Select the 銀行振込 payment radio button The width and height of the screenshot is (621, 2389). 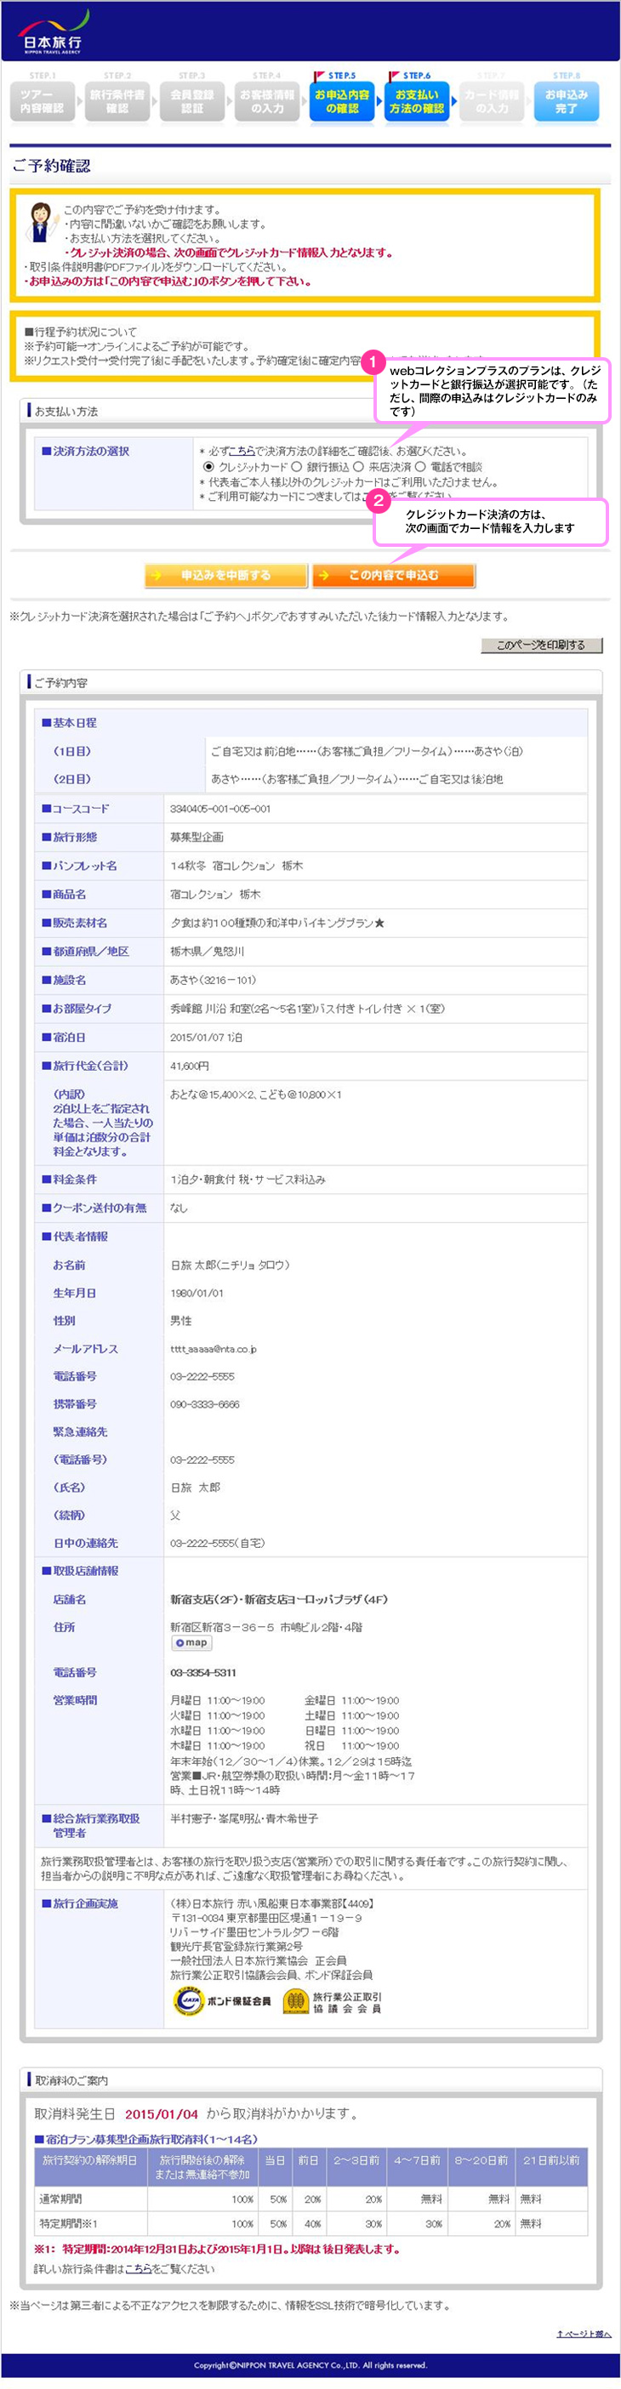point(297,468)
